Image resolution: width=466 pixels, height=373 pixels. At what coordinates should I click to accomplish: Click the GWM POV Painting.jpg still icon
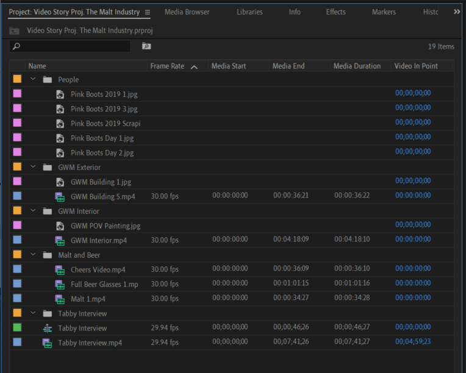pos(60,226)
